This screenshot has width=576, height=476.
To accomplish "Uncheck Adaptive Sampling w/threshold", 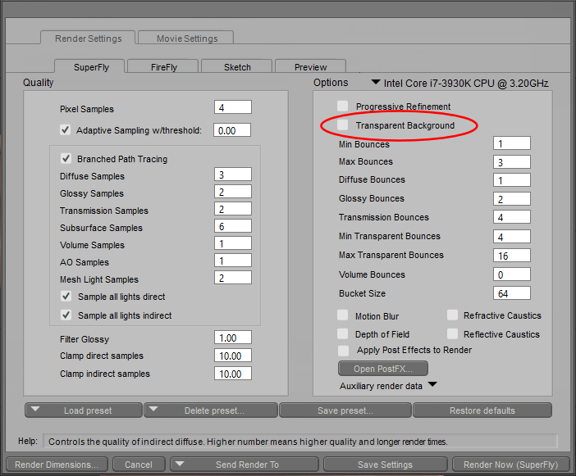I will [x=66, y=129].
